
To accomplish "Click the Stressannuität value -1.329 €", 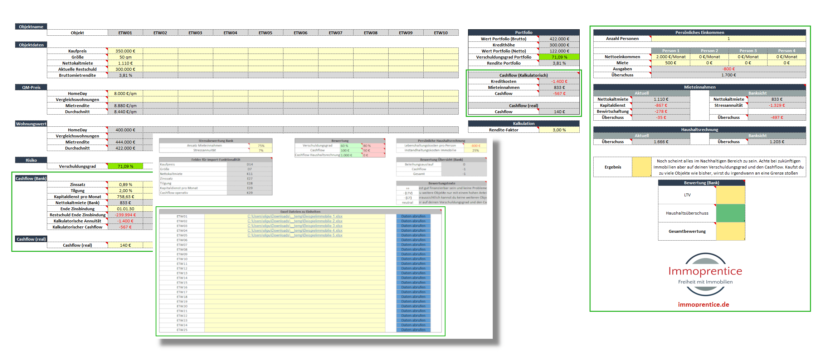I will (776, 105).
